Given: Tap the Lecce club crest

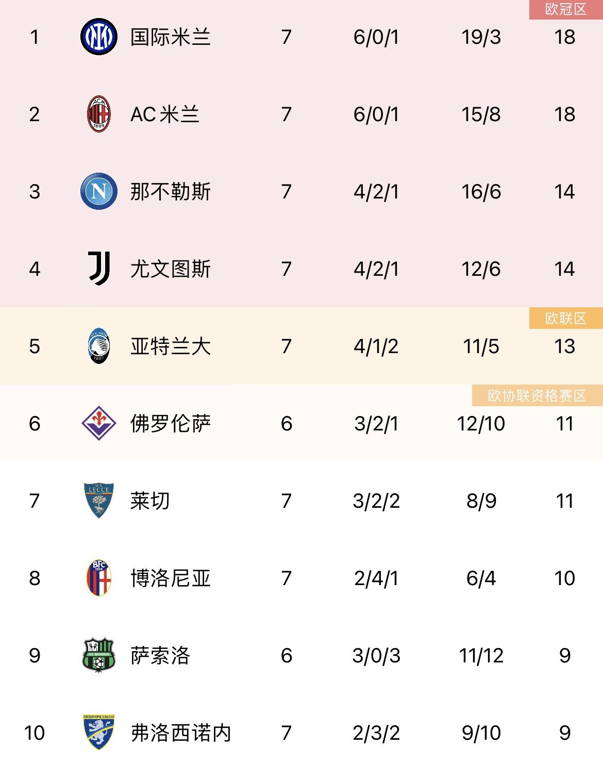Looking at the screenshot, I should tap(98, 501).
